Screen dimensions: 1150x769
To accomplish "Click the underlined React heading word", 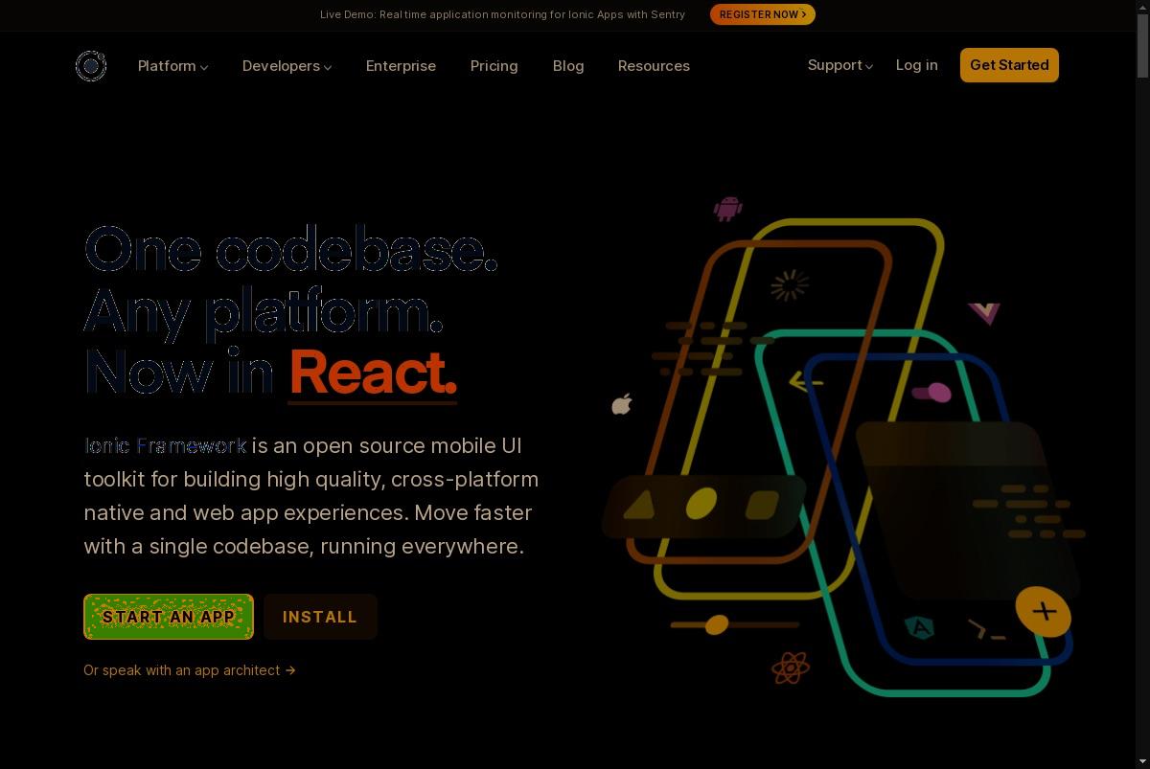I will click(373, 373).
